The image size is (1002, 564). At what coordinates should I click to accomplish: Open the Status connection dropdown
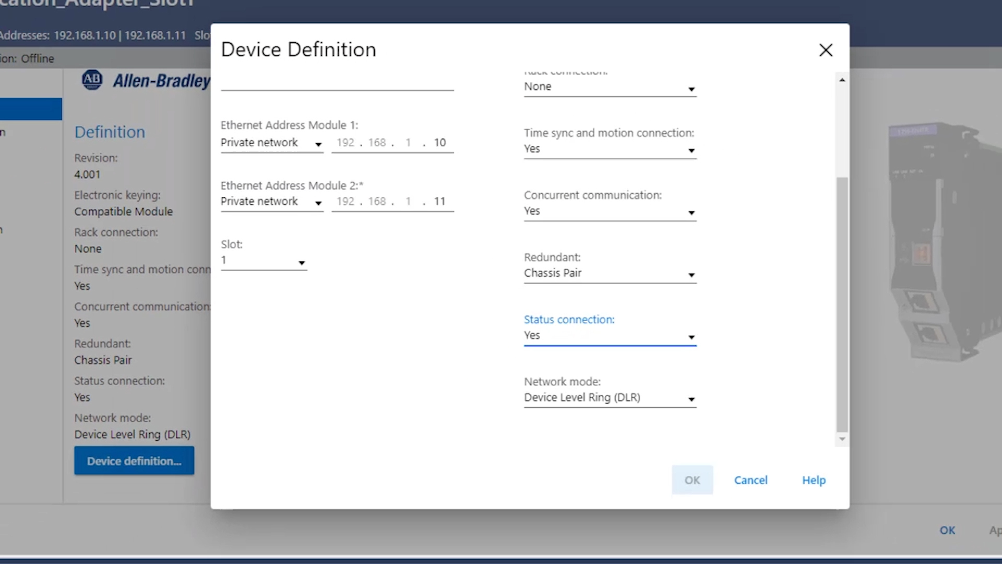pos(610,336)
